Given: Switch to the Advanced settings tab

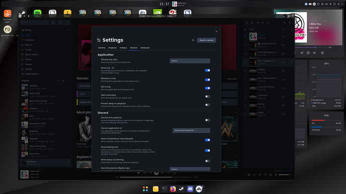Looking at the screenshot, I should coord(145,47).
